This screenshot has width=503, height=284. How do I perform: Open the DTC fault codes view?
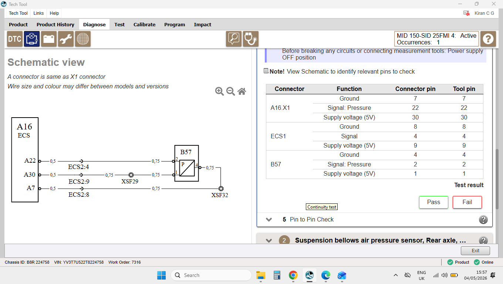[x=15, y=39]
